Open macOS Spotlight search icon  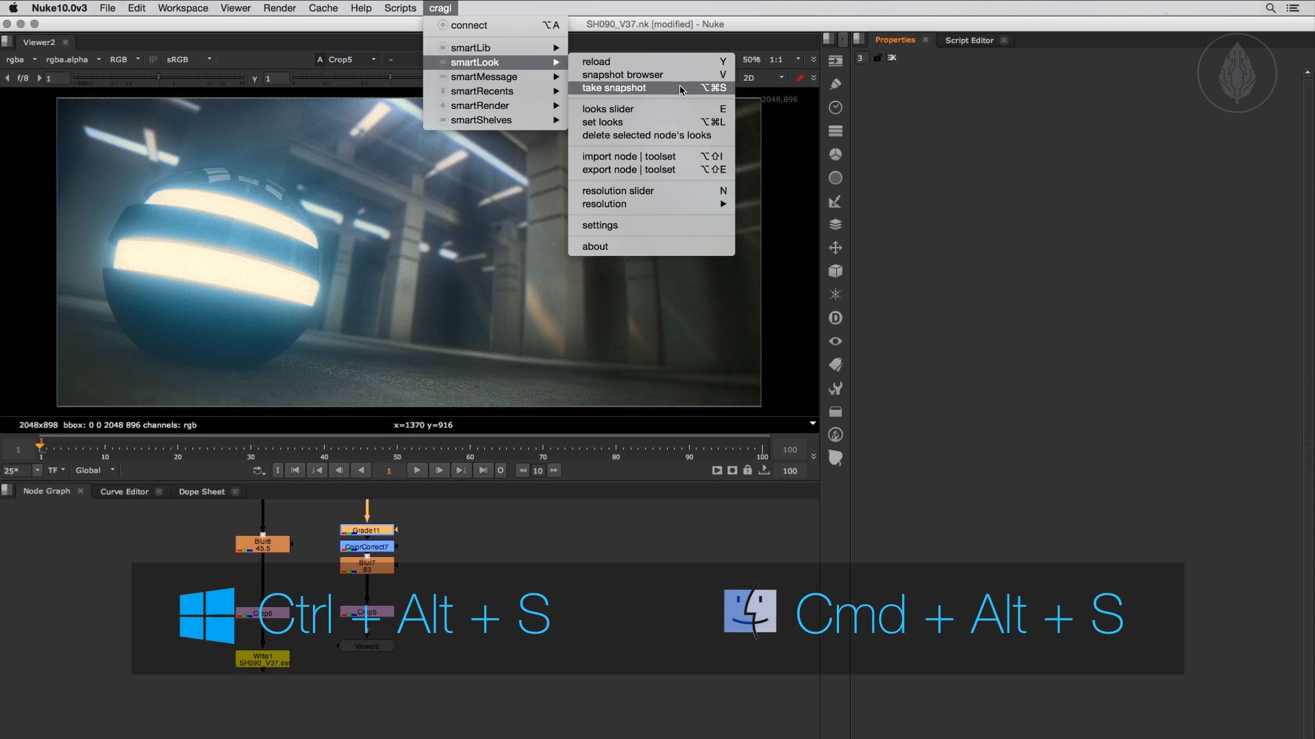point(1270,8)
